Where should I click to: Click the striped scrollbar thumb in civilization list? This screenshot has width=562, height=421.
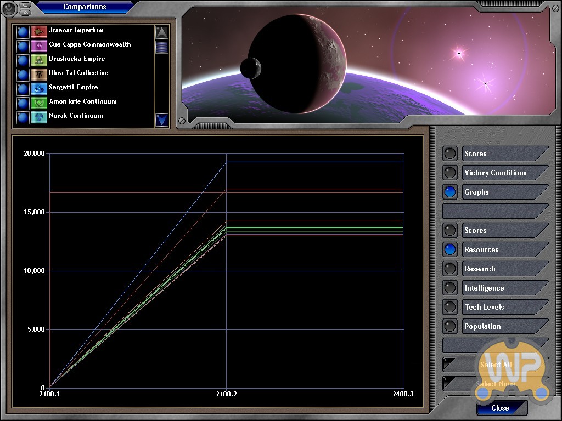162,47
